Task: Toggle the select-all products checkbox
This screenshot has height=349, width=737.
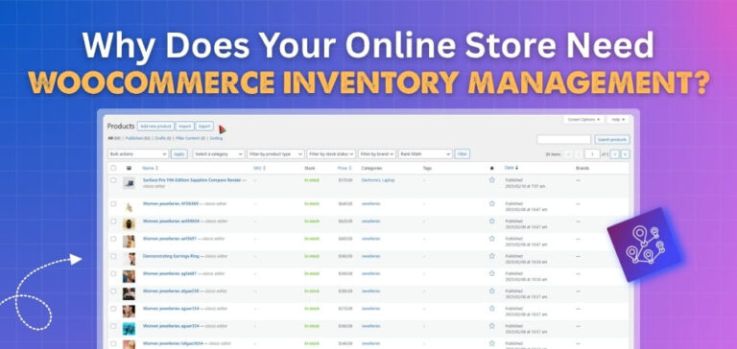Action: (x=113, y=168)
